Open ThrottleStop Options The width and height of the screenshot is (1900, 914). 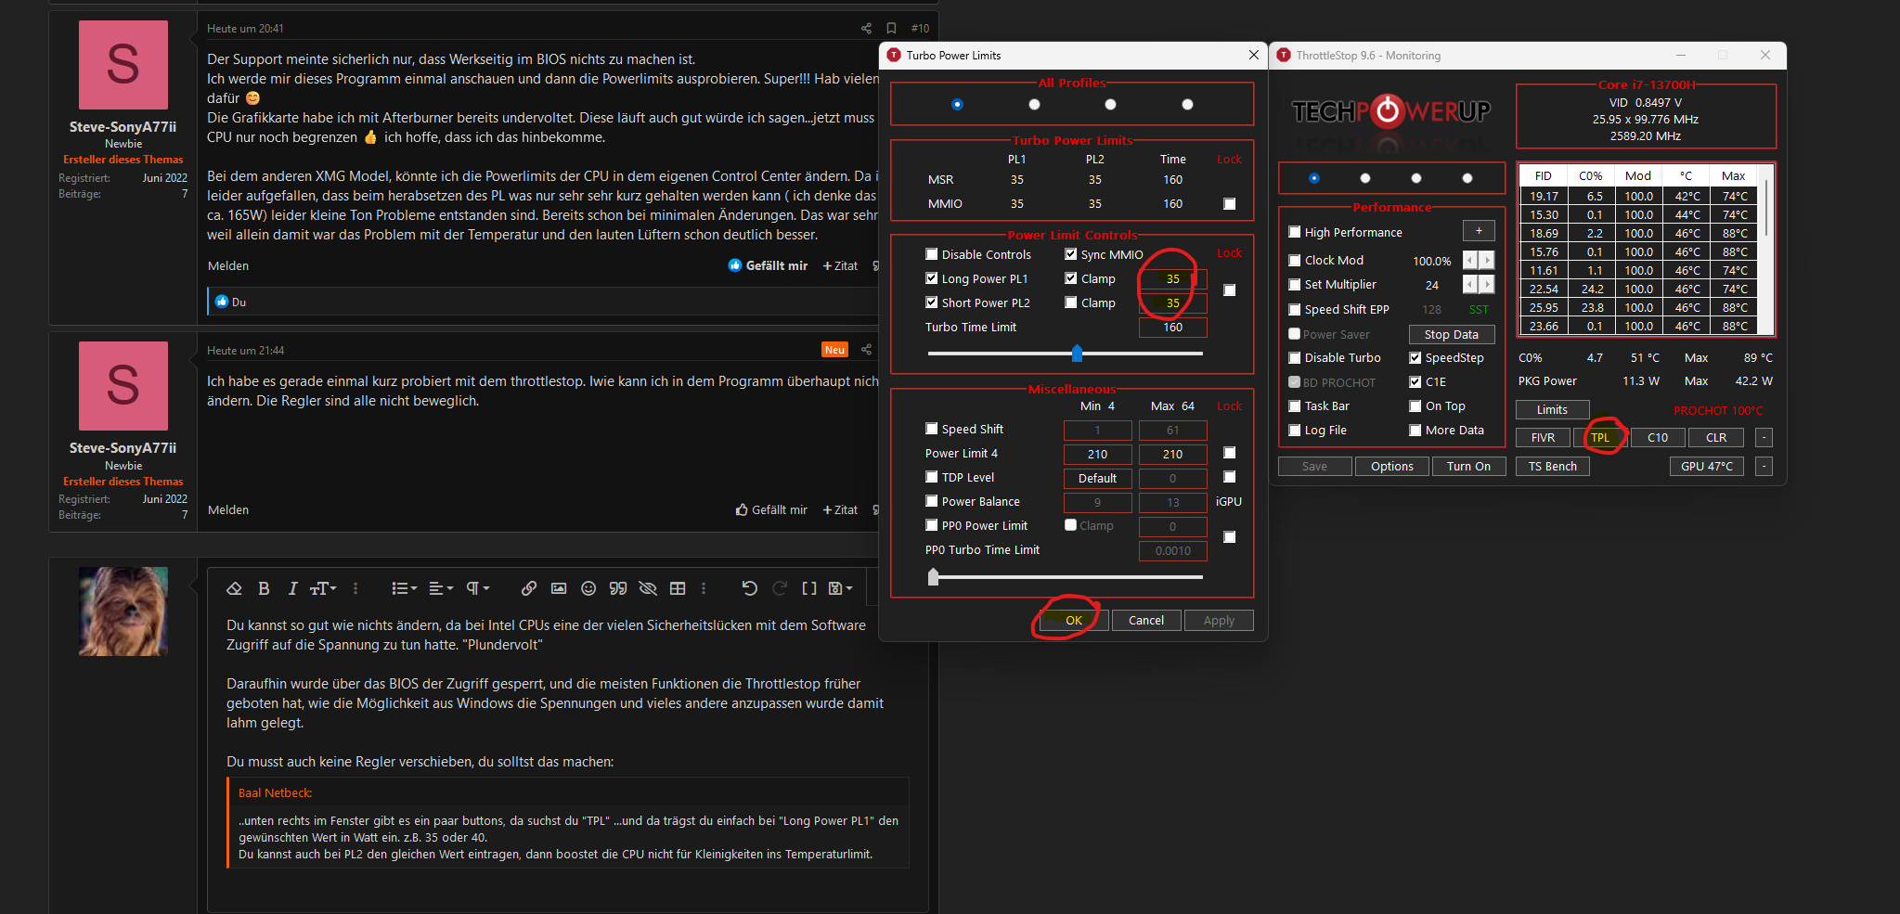(1392, 467)
